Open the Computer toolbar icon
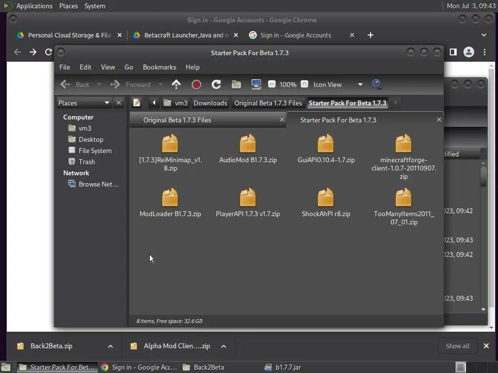 tap(256, 85)
